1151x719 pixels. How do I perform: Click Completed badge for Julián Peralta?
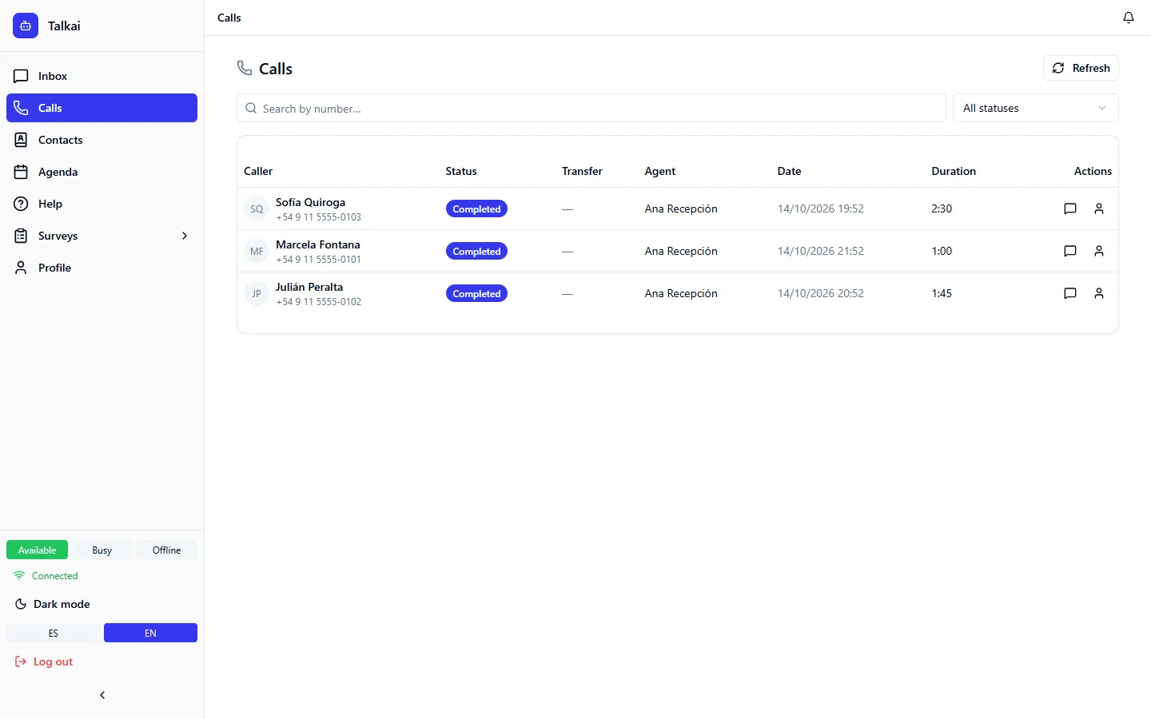click(x=476, y=293)
